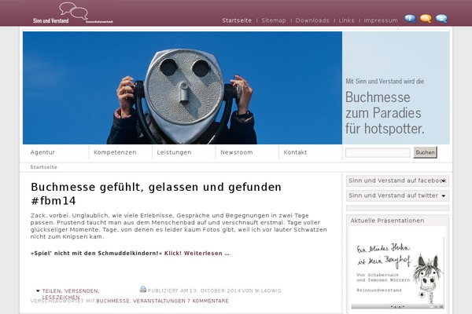This screenshot has height=314, width=472.
Task: Open the Facebook speech-bubble icon in the header
Action: click(410, 18)
